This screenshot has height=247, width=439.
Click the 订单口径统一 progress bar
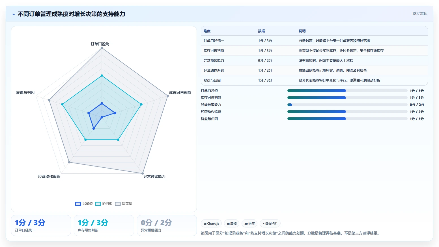coord(347,91)
